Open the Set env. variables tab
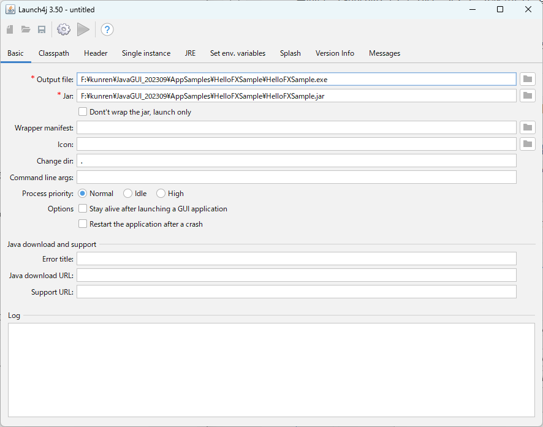Image resolution: width=543 pixels, height=427 pixels. pos(238,53)
